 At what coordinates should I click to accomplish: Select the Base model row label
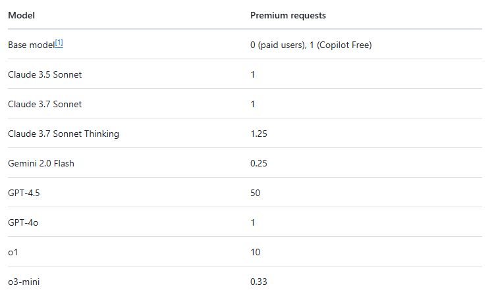point(30,45)
